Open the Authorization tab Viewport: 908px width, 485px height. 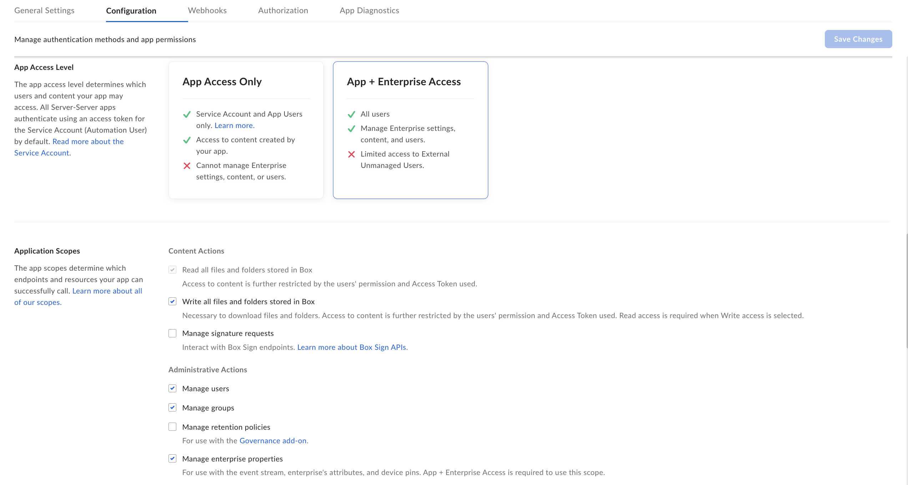click(283, 10)
